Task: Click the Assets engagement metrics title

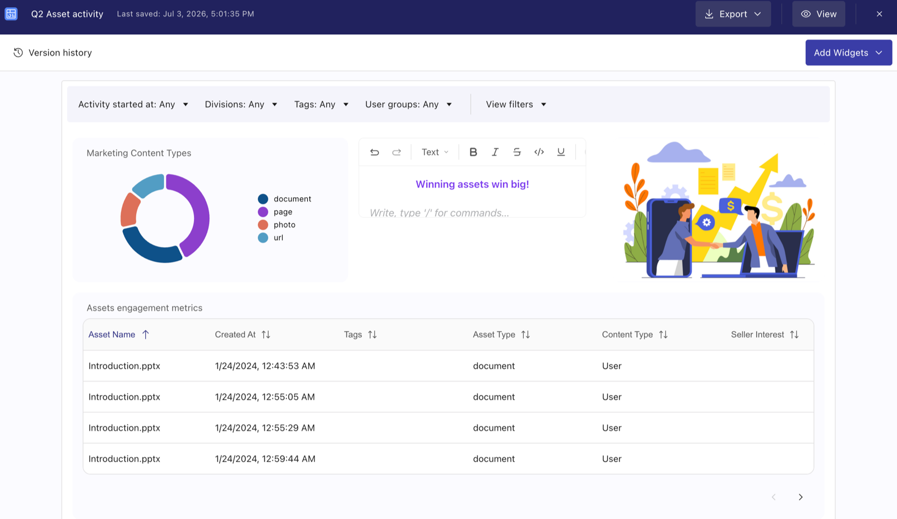Action: coord(145,308)
